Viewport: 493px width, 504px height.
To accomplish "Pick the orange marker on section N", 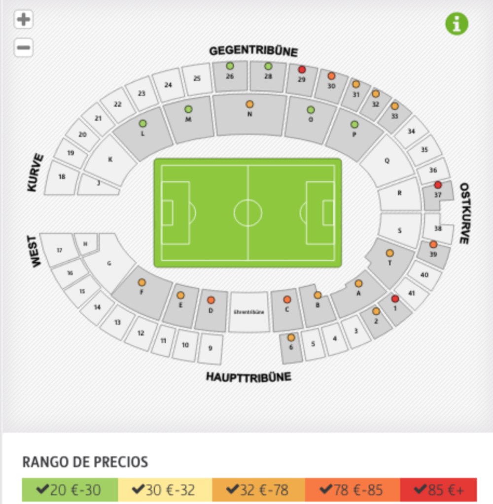I will [x=249, y=104].
